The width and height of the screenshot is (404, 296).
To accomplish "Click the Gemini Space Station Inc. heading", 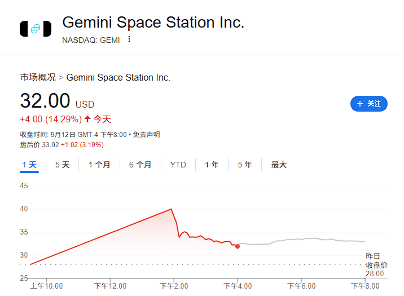I will [x=153, y=23].
